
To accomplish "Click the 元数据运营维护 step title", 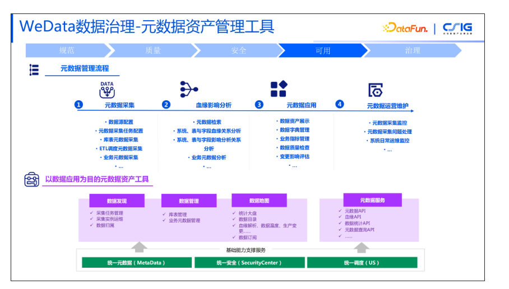I will point(387,106).
